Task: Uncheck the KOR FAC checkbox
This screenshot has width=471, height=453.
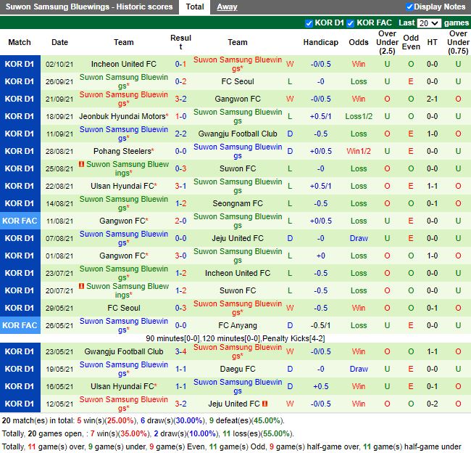Action: click(x=351, y=23)
